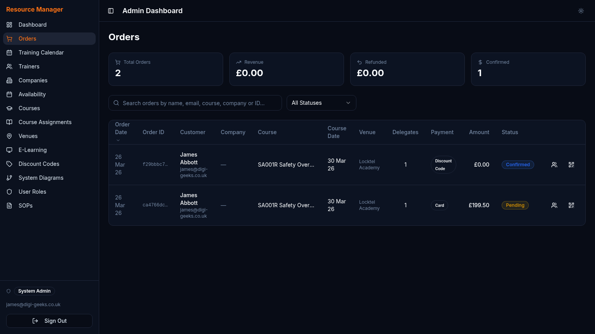This screenshot has width=595, height=334.
Task: Click the Customer column header
Action: pyautogui.click(x=193, y=132)
